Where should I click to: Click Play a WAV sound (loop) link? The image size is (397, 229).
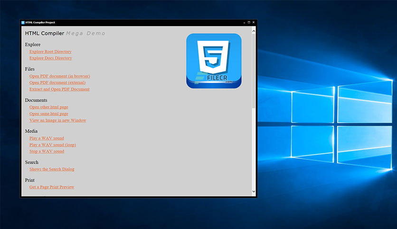click(53, 145)
